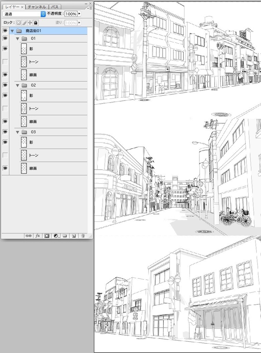Click the 03 group folder icon
Screen dimensions: 261x353
24,132
